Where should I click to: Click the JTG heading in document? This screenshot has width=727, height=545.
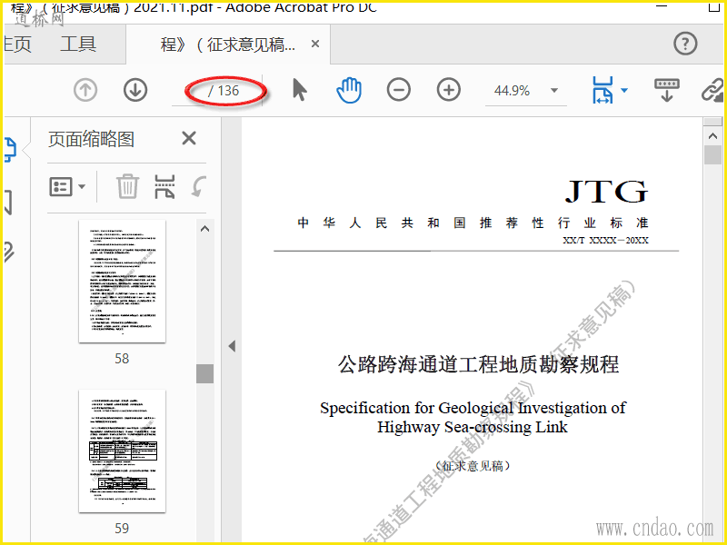click(606, 192)
